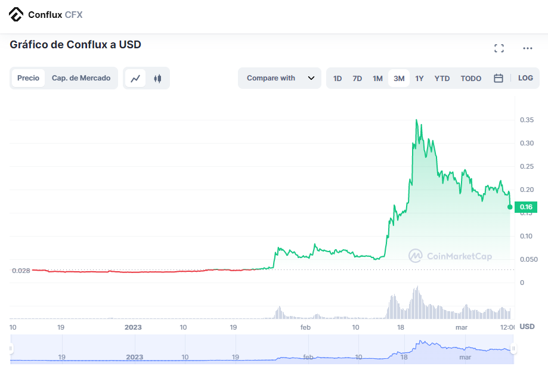Open fullscreen chart view
The height and width of the screenshot is (366, 548).
point(499,48)
